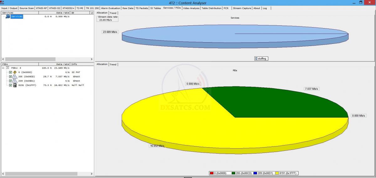The height and width of the screenshot is (178, 376).
Task: Toggle the PID 8191 (0x1FFF) checkbox
Action: click(x=10, y=85)
